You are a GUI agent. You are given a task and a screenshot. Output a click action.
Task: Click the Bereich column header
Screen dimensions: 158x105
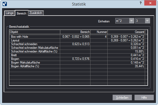point(75,32)
